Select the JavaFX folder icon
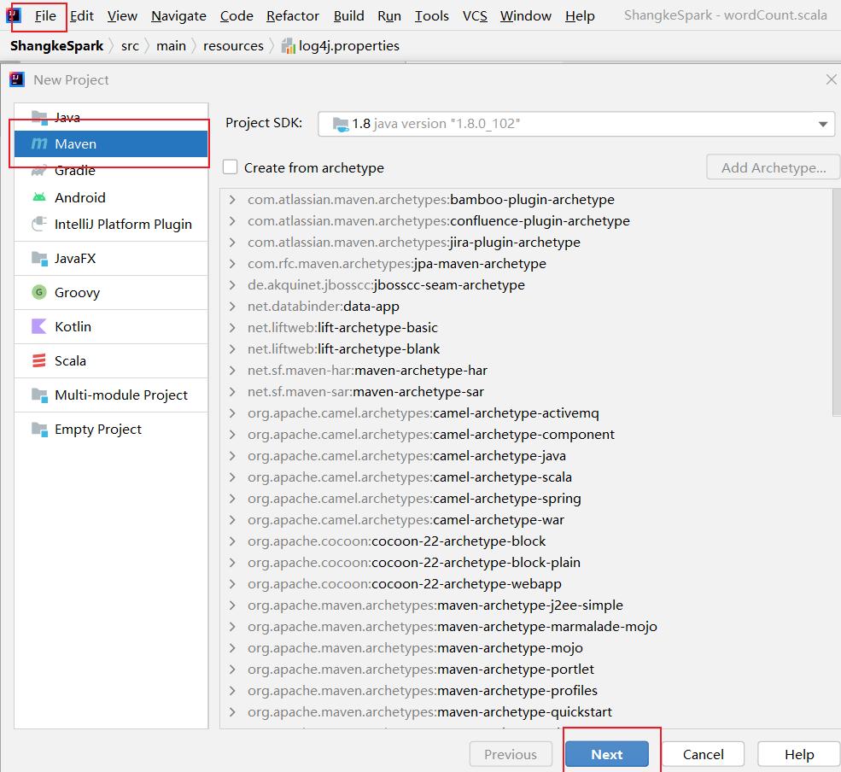The image size is (841, 772). (39, 259)
